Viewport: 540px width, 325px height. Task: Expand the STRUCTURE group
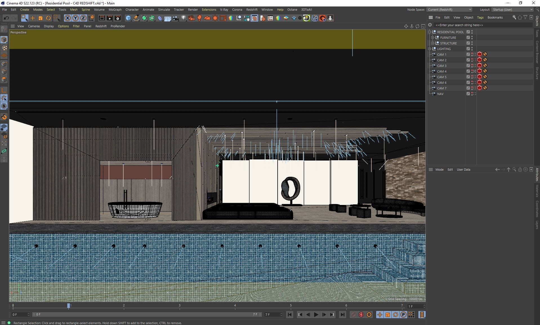433,43
